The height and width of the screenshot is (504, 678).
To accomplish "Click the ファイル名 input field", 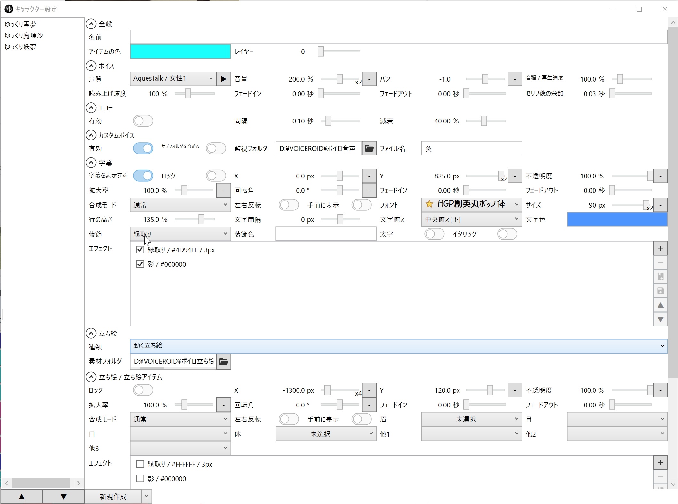I will pyautogui.click(x=472, y=148).
